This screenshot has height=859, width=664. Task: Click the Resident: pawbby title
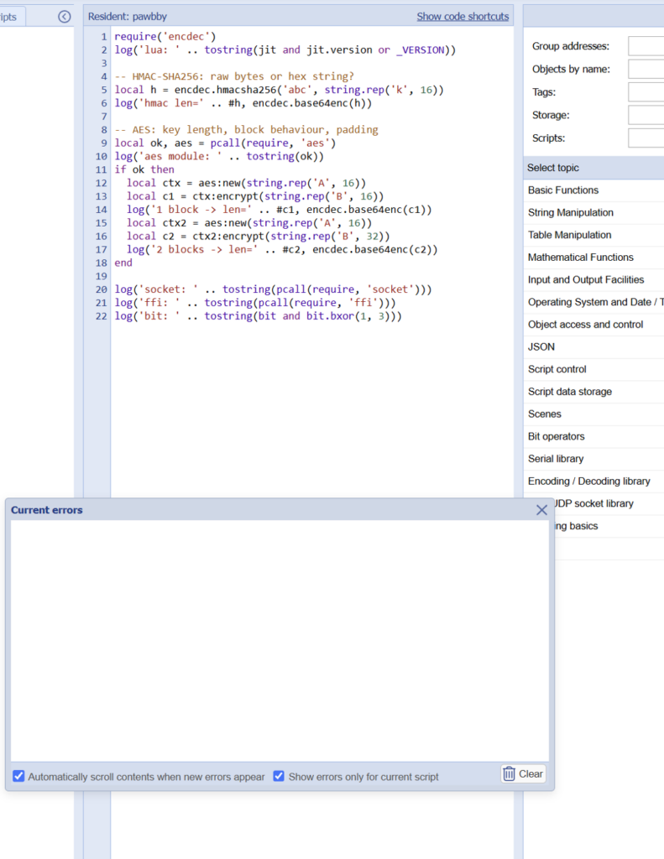pyautogui.click(x=128, y=17)
